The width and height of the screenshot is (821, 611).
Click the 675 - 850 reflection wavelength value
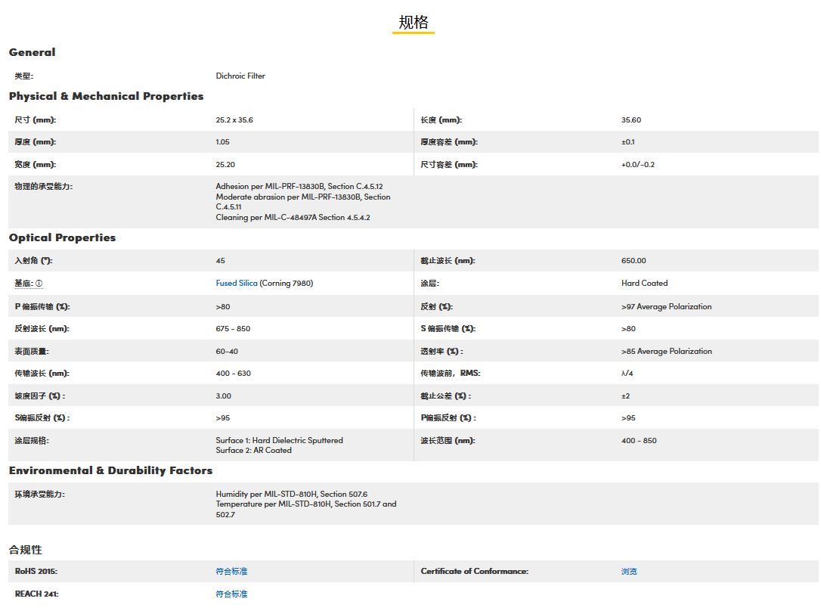[233, 329]
